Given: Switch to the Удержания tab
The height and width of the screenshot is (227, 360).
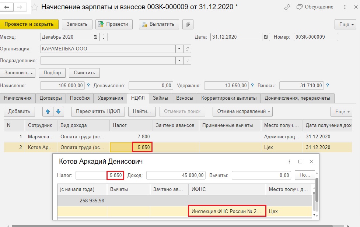Looking at the screenshot, I should [110, 98].
